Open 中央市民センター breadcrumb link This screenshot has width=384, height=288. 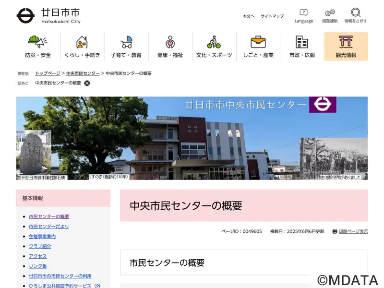[83, 73]
